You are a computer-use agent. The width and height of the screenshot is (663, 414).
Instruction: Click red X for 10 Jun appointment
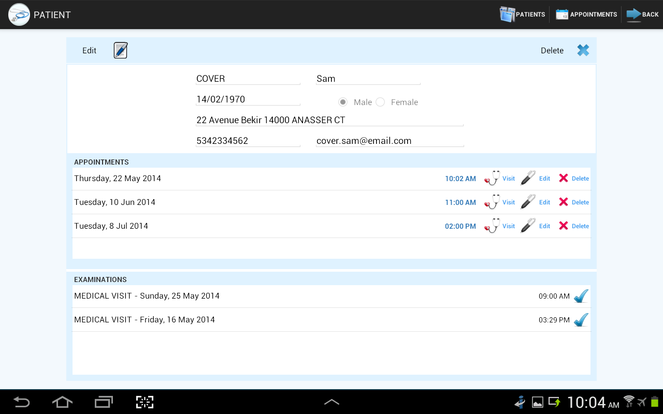coord(564,202)
